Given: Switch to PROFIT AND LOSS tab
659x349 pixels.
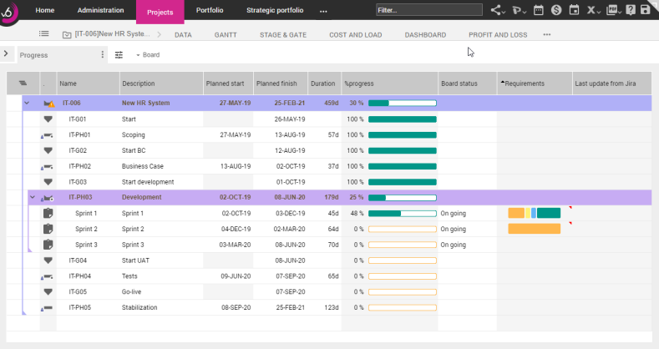Looking at the screenshot, I should [x=498, y=35].
